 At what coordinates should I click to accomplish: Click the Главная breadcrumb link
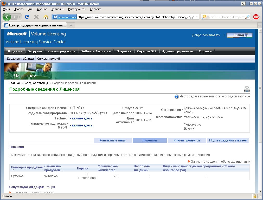(x=15, y=83)
